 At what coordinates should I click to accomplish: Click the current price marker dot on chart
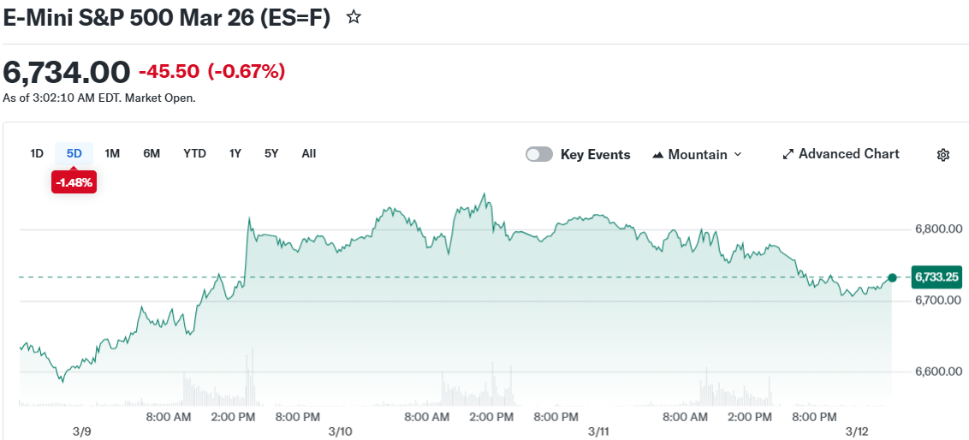[x=893, y=277]
